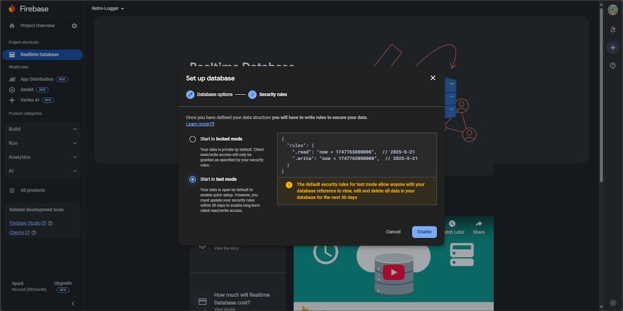This screenshot has height=311, width=623.
Task: Close the Set up database dialog
Action: click(x=433, y=78)
